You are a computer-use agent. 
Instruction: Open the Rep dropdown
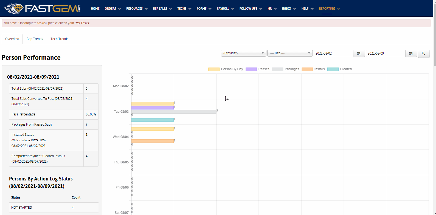tap(290, 53)
